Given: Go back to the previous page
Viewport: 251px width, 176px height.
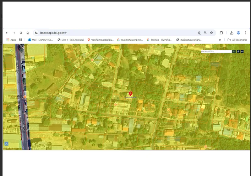Looking at the screenshot, I should coord(7,33).
